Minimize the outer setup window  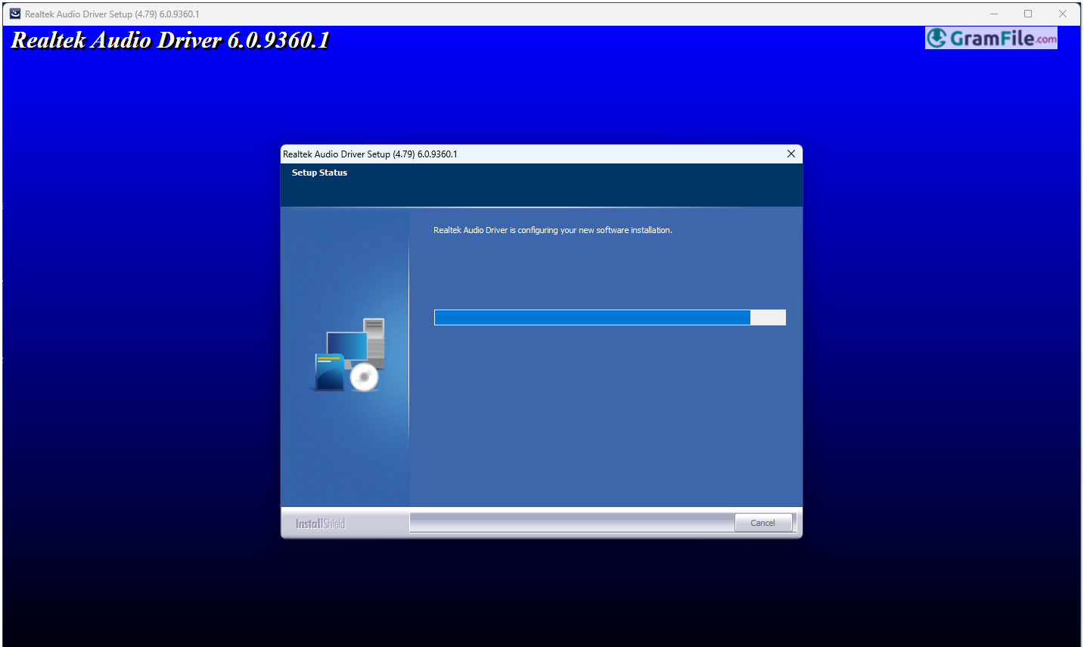994,14
